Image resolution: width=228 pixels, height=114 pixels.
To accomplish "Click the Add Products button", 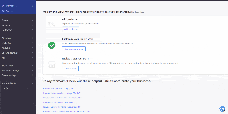I will point(71,29).
